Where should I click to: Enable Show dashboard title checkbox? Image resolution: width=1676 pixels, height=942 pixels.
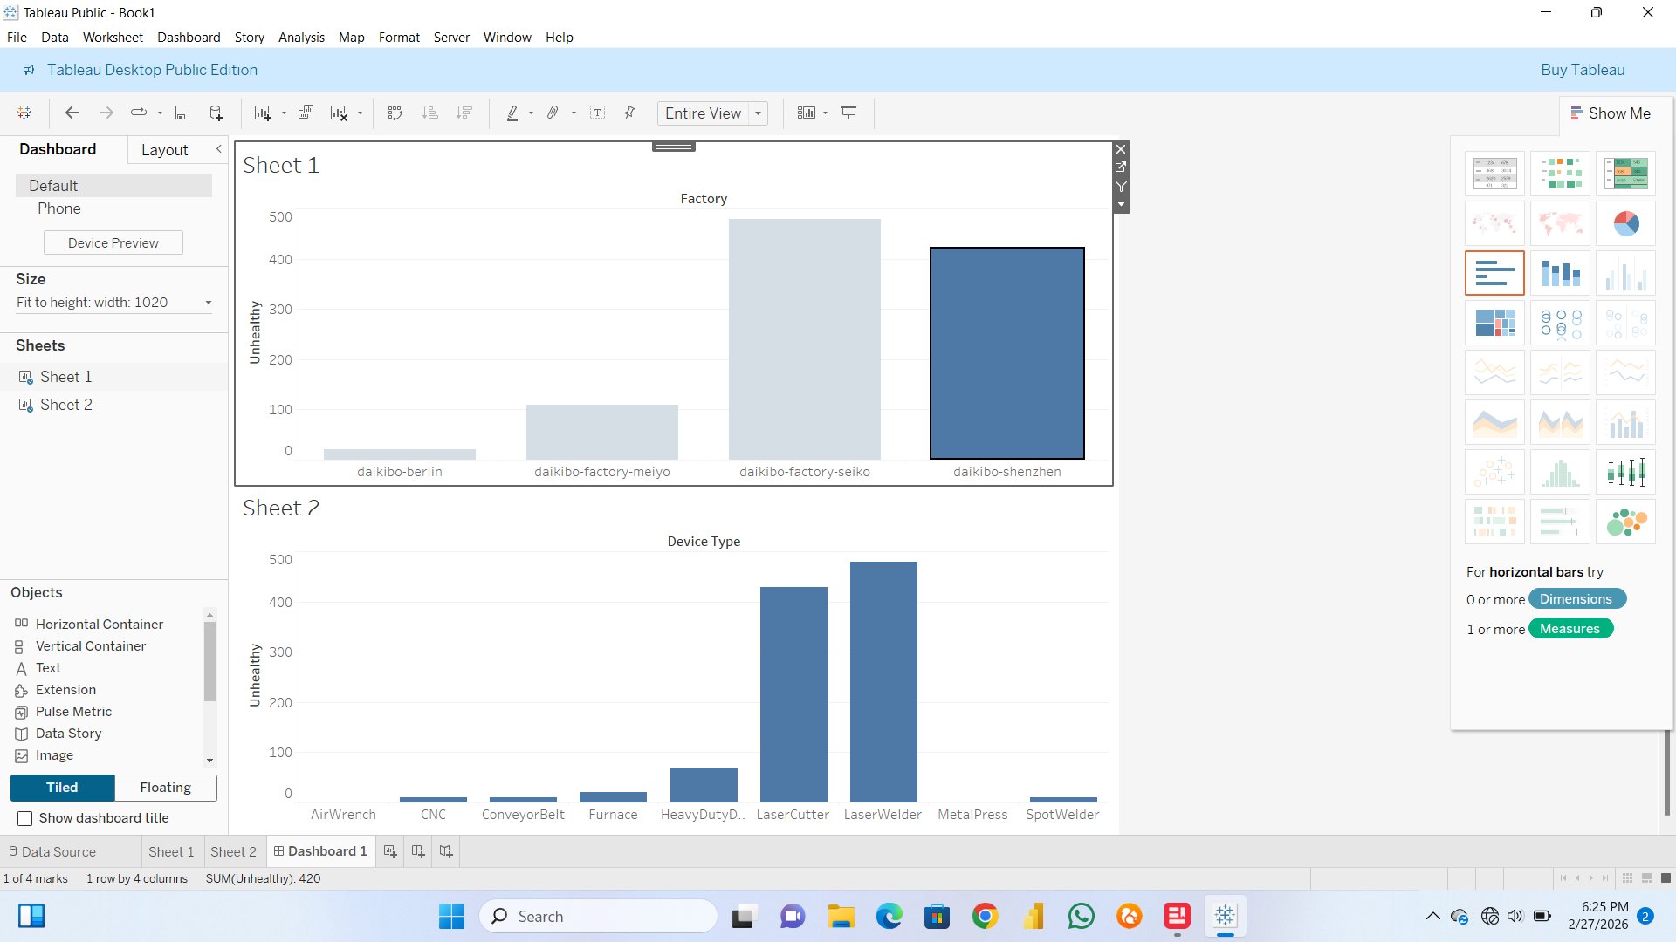point(25,818)
